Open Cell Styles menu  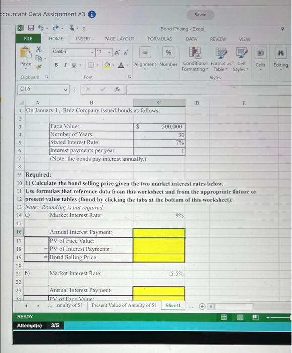pyautogui.click(x=241, y=59)
